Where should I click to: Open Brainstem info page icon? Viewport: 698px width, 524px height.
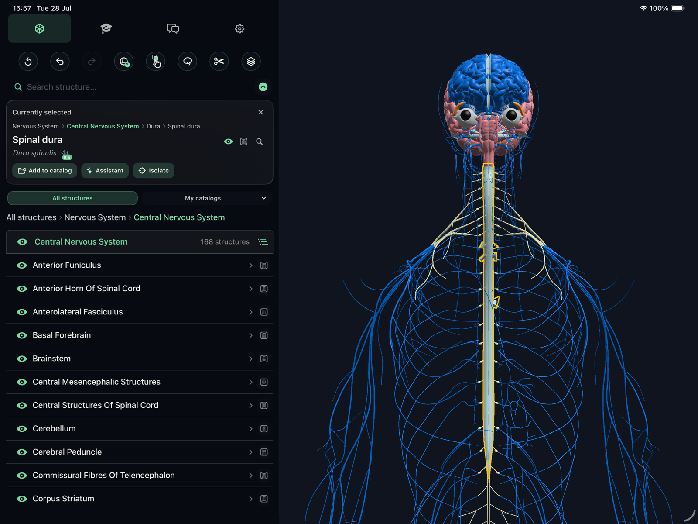click(264, 359)
